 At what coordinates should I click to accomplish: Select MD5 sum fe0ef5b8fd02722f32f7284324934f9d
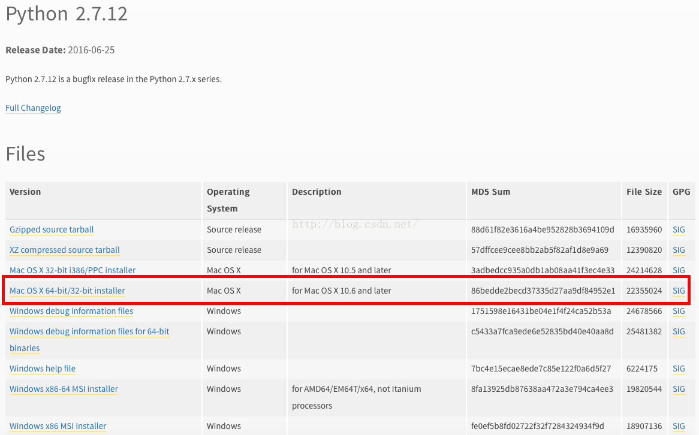pos(538,426)
